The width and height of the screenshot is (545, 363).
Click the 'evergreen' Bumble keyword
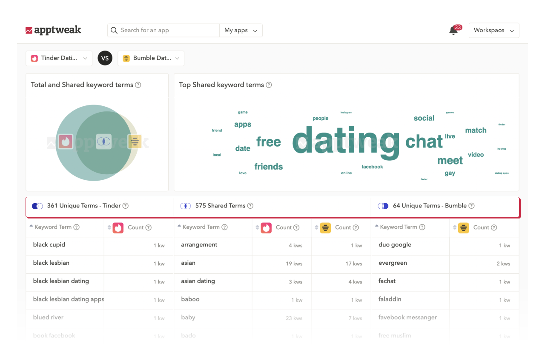[x=393, y=263]
